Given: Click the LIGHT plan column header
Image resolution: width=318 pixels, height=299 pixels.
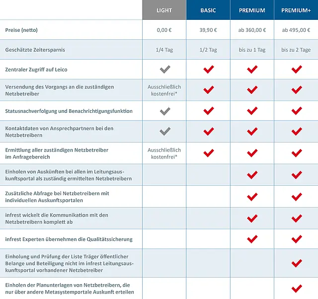Looking at the screenshot, I should tap(164, 10).
